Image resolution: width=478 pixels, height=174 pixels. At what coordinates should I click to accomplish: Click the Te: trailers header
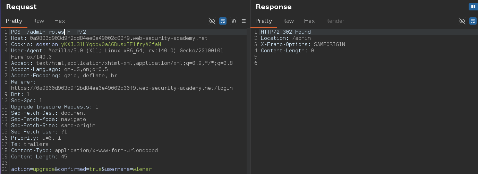coord(30,144)
